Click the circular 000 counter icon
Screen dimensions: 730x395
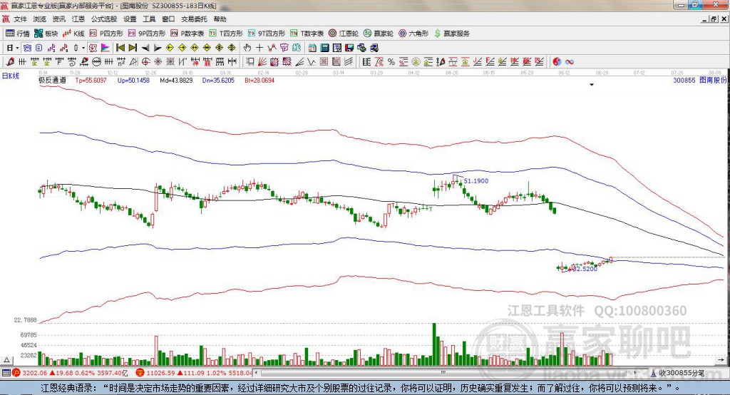click(96, 61)
